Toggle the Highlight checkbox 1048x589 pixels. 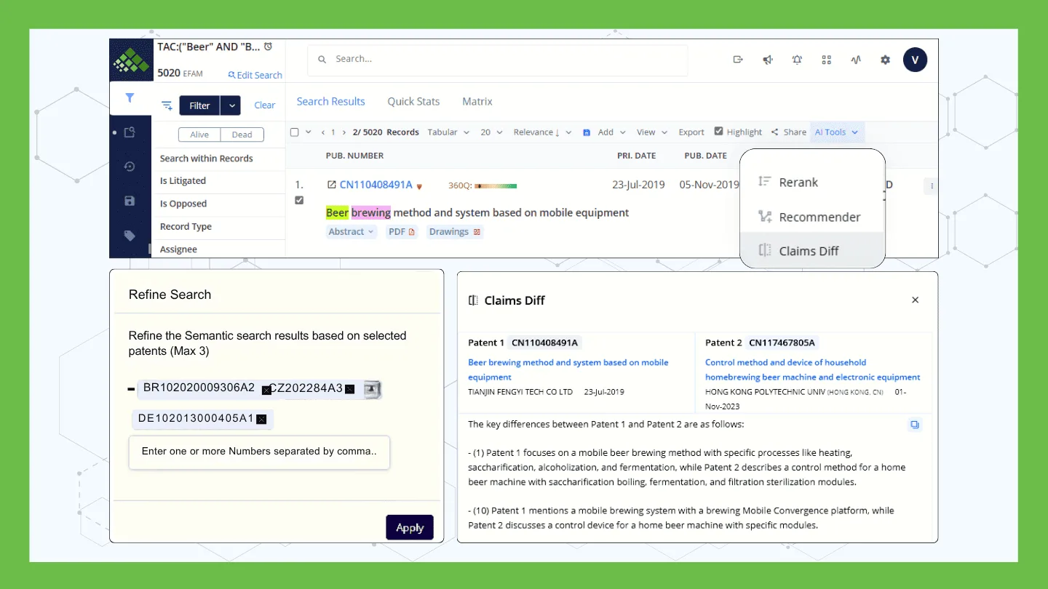(719, 132)
